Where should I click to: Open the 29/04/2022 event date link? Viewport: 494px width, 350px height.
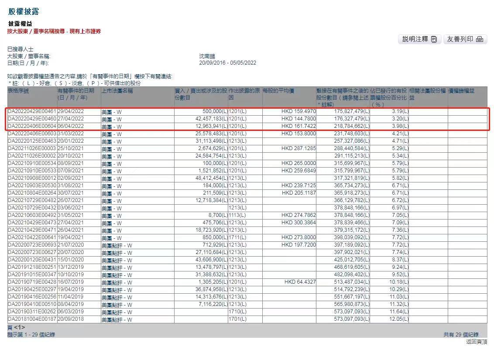point(71,112)
